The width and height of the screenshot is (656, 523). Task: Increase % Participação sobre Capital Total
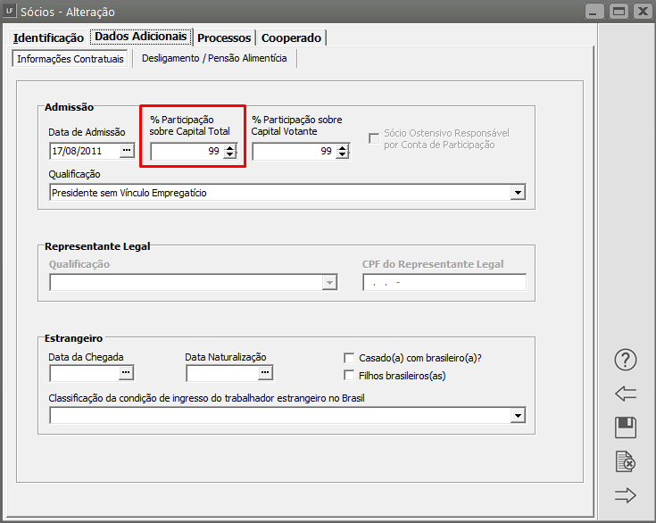point(229,147)
